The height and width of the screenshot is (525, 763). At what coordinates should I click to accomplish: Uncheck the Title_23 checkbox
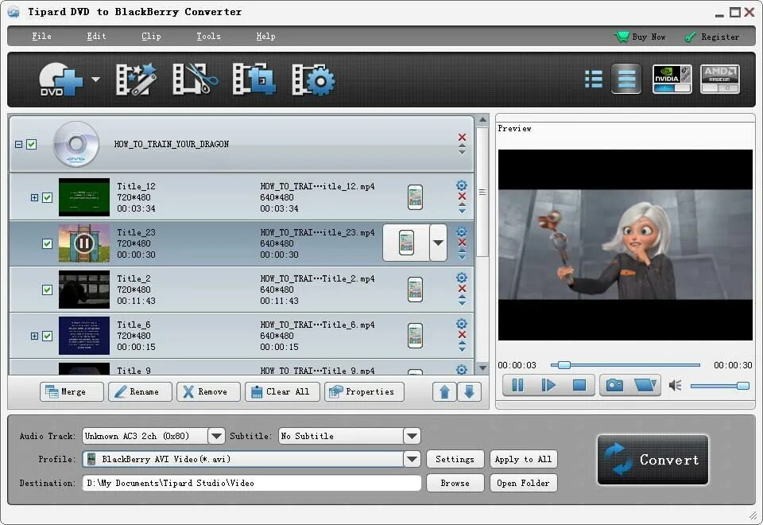click(47, 243)
